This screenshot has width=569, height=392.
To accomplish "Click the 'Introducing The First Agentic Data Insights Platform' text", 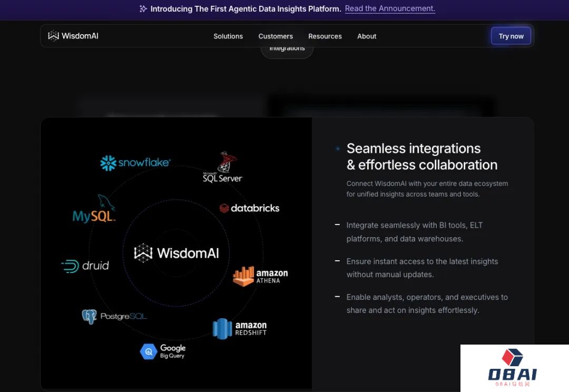I will point(246,9).
